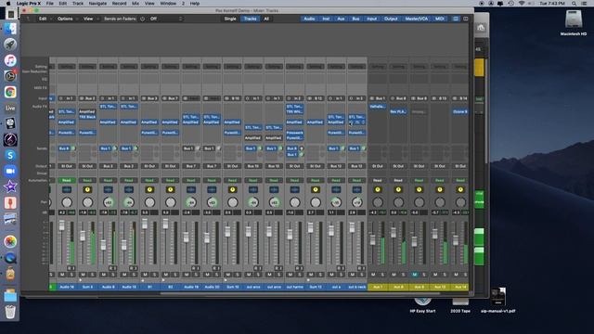Open the track icon on Audio 16 strip
This screenshot has height=334, width=594.
click(x=67, y=189)
